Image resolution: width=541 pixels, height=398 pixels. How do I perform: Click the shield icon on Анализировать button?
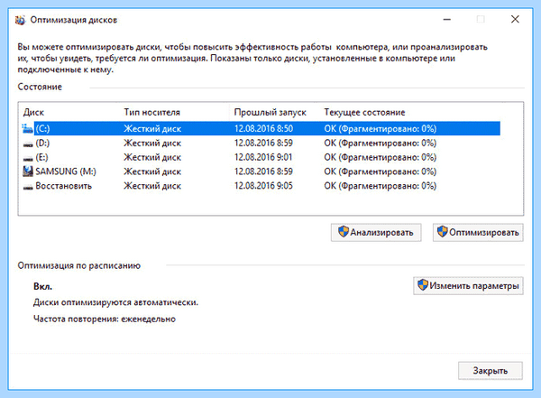tap(344, 231)
